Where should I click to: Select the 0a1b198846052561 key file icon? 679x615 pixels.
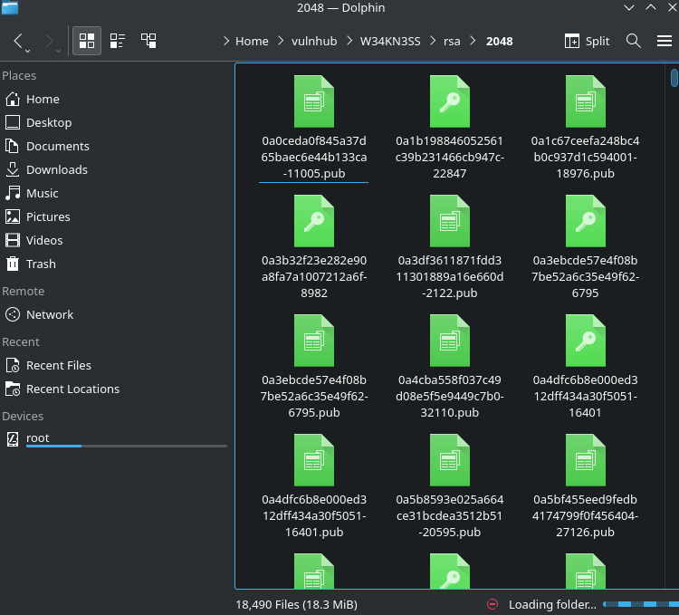[x=449, y=101]
